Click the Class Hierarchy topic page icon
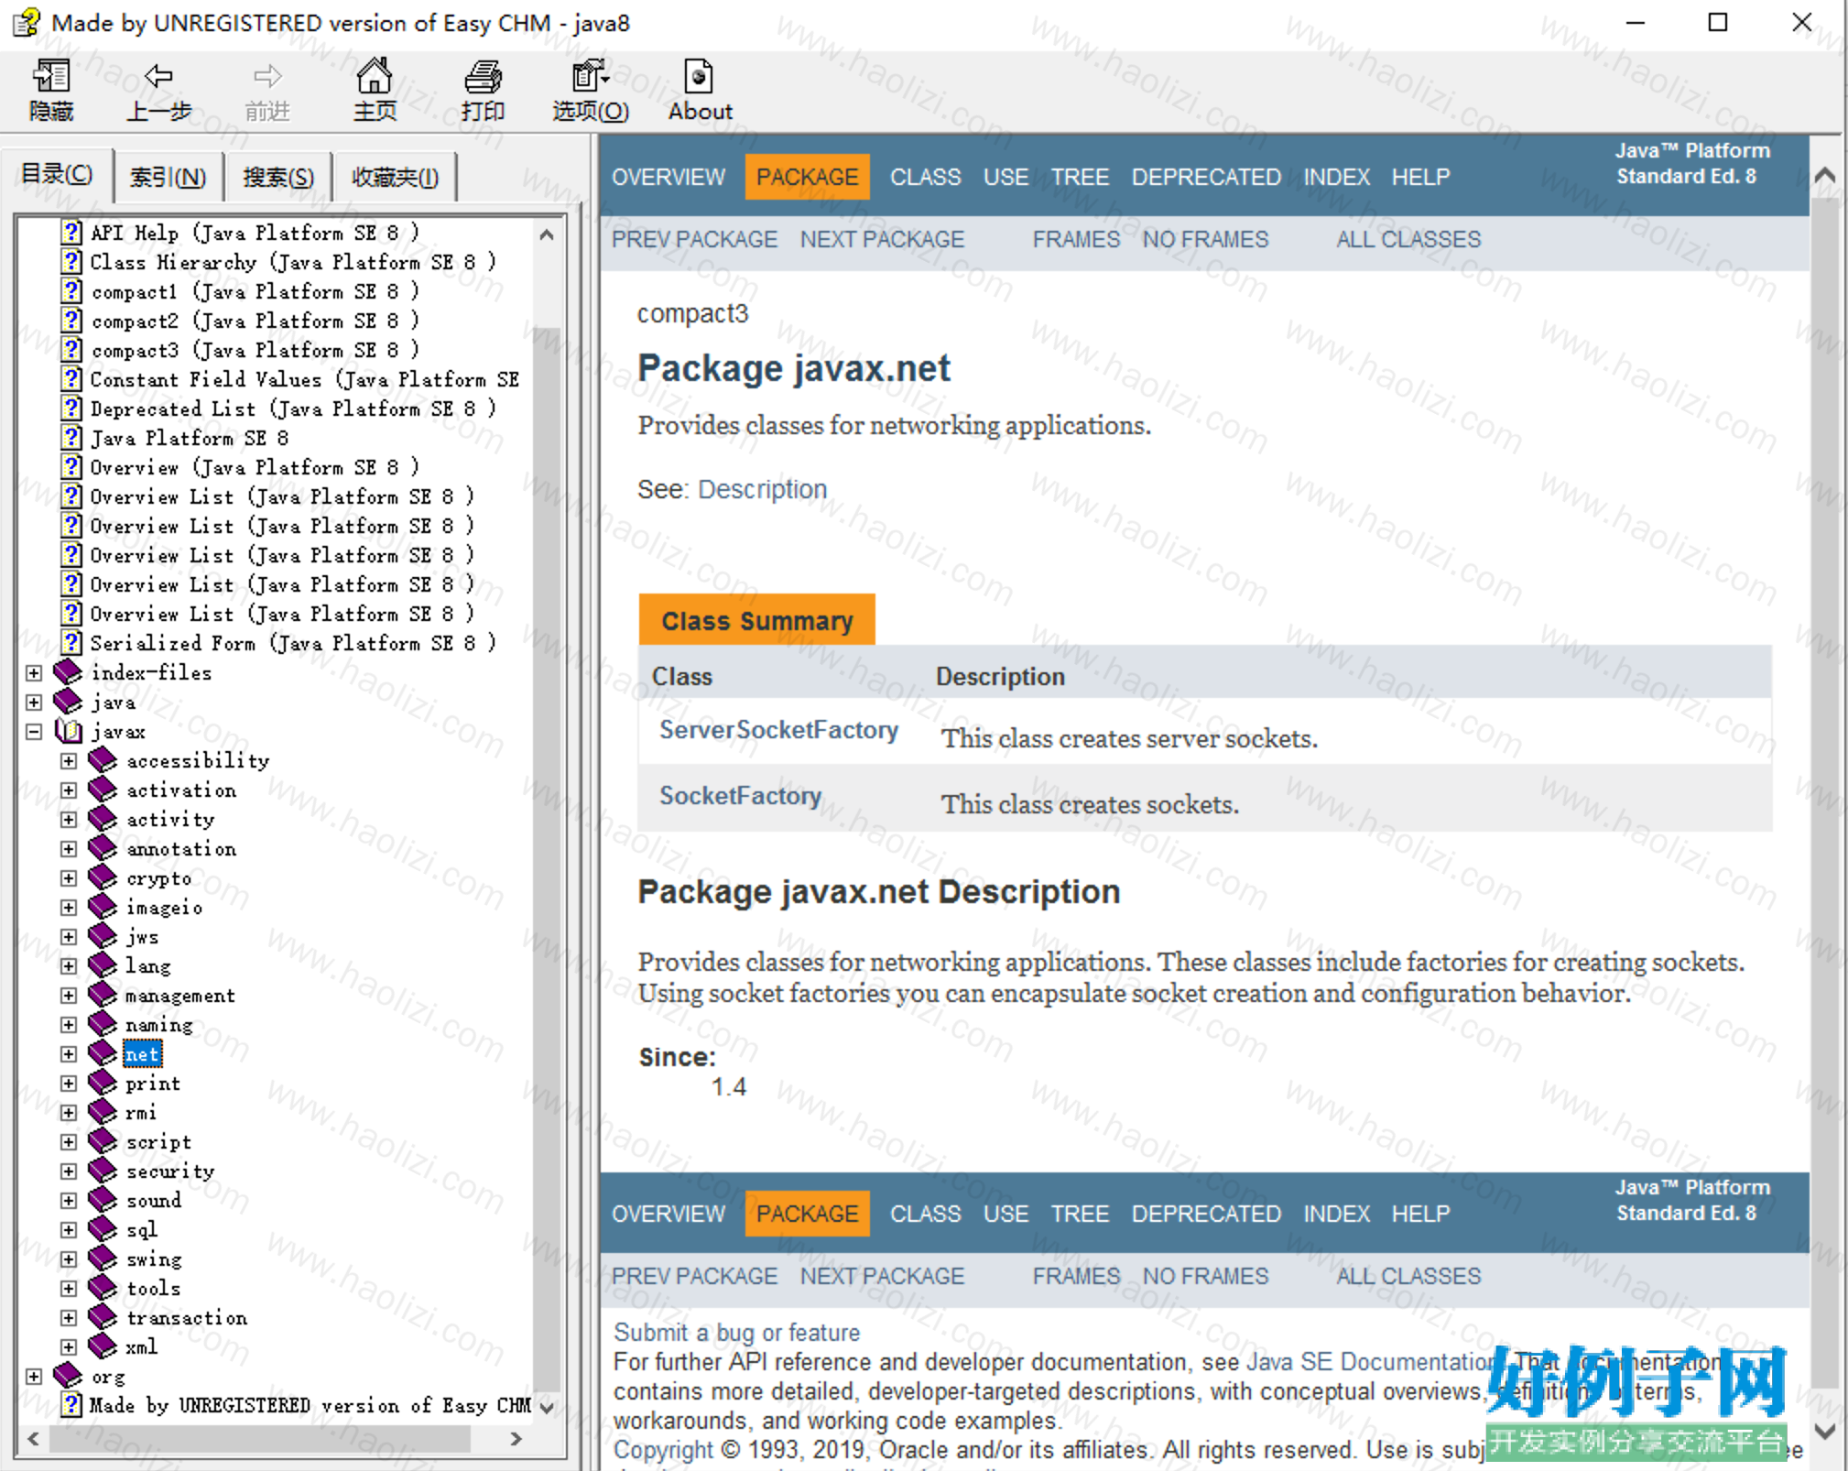The width and height of the screenshot is (1848, 1471). point(71,262)
